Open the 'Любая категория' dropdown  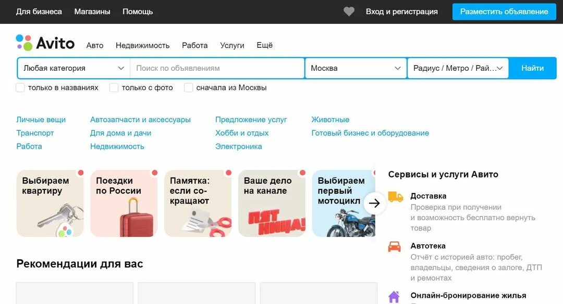pos(74,68)
